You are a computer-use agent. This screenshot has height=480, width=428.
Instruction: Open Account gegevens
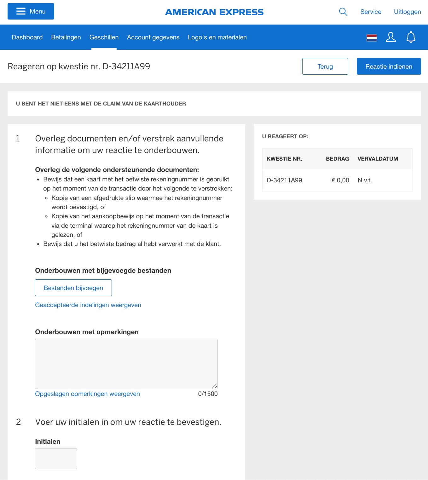pyautogui.click(x=153, y=37)
